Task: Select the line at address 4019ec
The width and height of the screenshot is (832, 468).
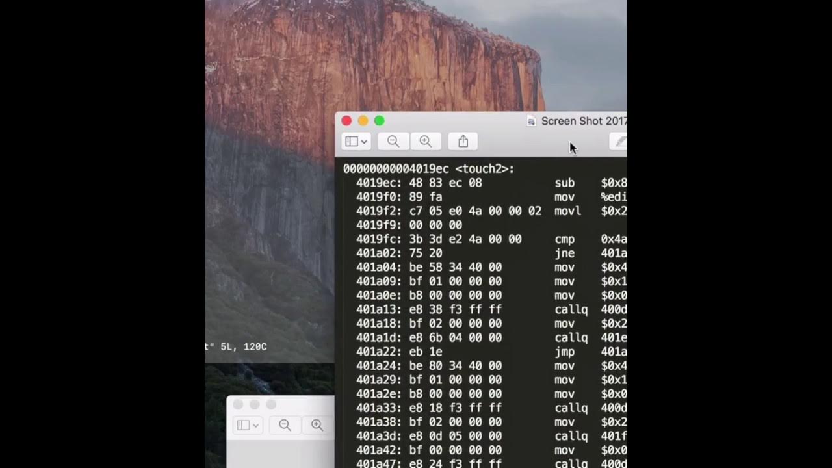Action: pos(491,183)
